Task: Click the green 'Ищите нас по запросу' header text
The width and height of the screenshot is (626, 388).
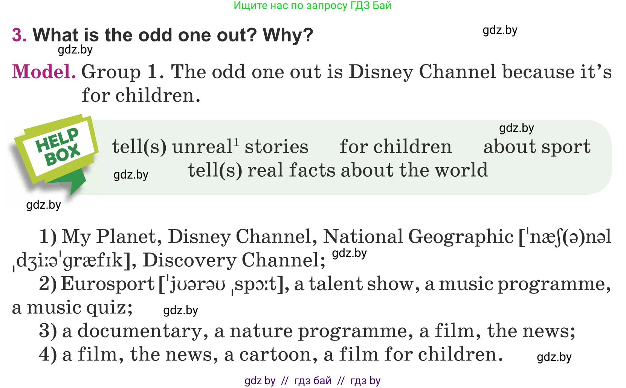Action: 312,6
